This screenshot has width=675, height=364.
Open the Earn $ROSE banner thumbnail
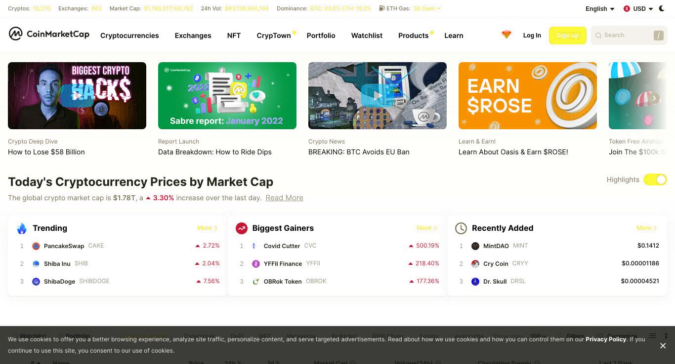pyautogui.click(x=528, y=96)
